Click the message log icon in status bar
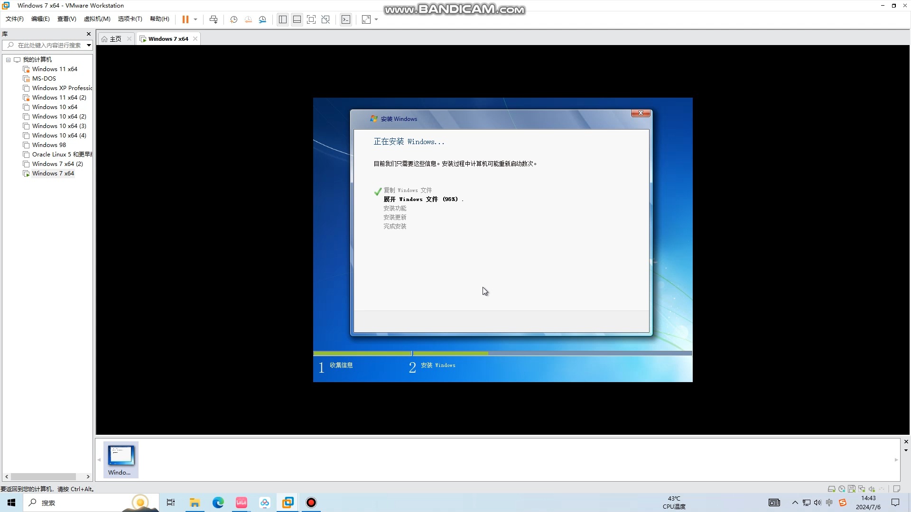 [x=896, y=489]
